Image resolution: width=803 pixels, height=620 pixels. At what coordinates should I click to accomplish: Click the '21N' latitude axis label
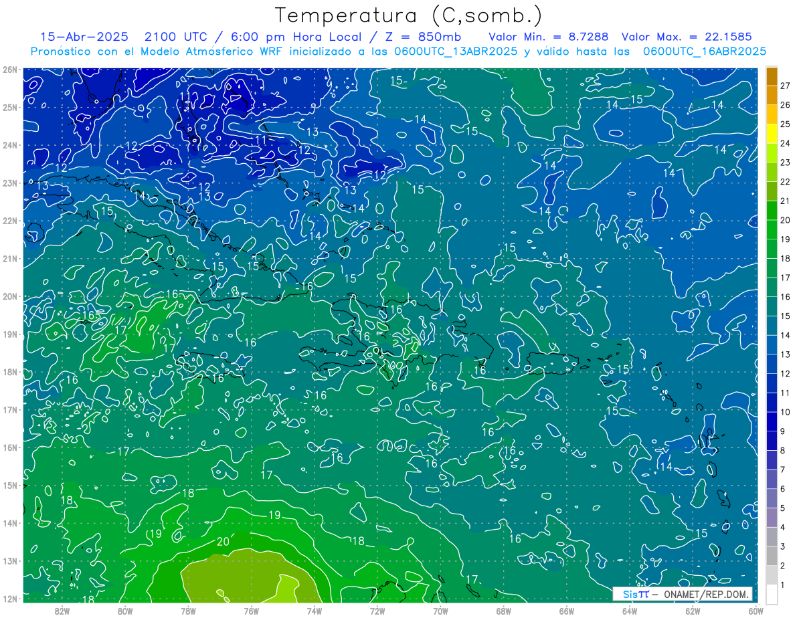[x=9, y=258]
